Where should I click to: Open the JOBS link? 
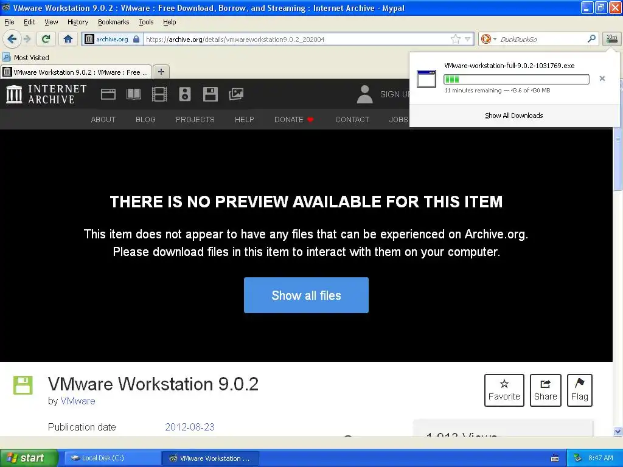[x=399, y=120]
